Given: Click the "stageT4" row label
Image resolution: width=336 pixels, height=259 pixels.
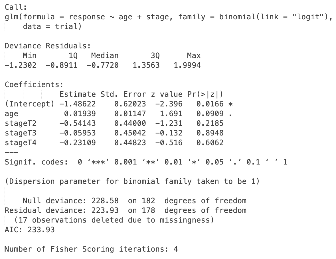Looking at the screenshot, I should pyautogui.click(x=21, y=143).
